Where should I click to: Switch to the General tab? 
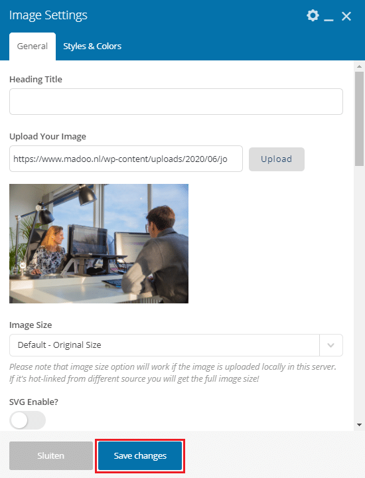33,46
